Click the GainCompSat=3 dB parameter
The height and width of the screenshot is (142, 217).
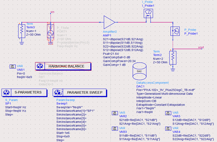[x=116, y=57]
